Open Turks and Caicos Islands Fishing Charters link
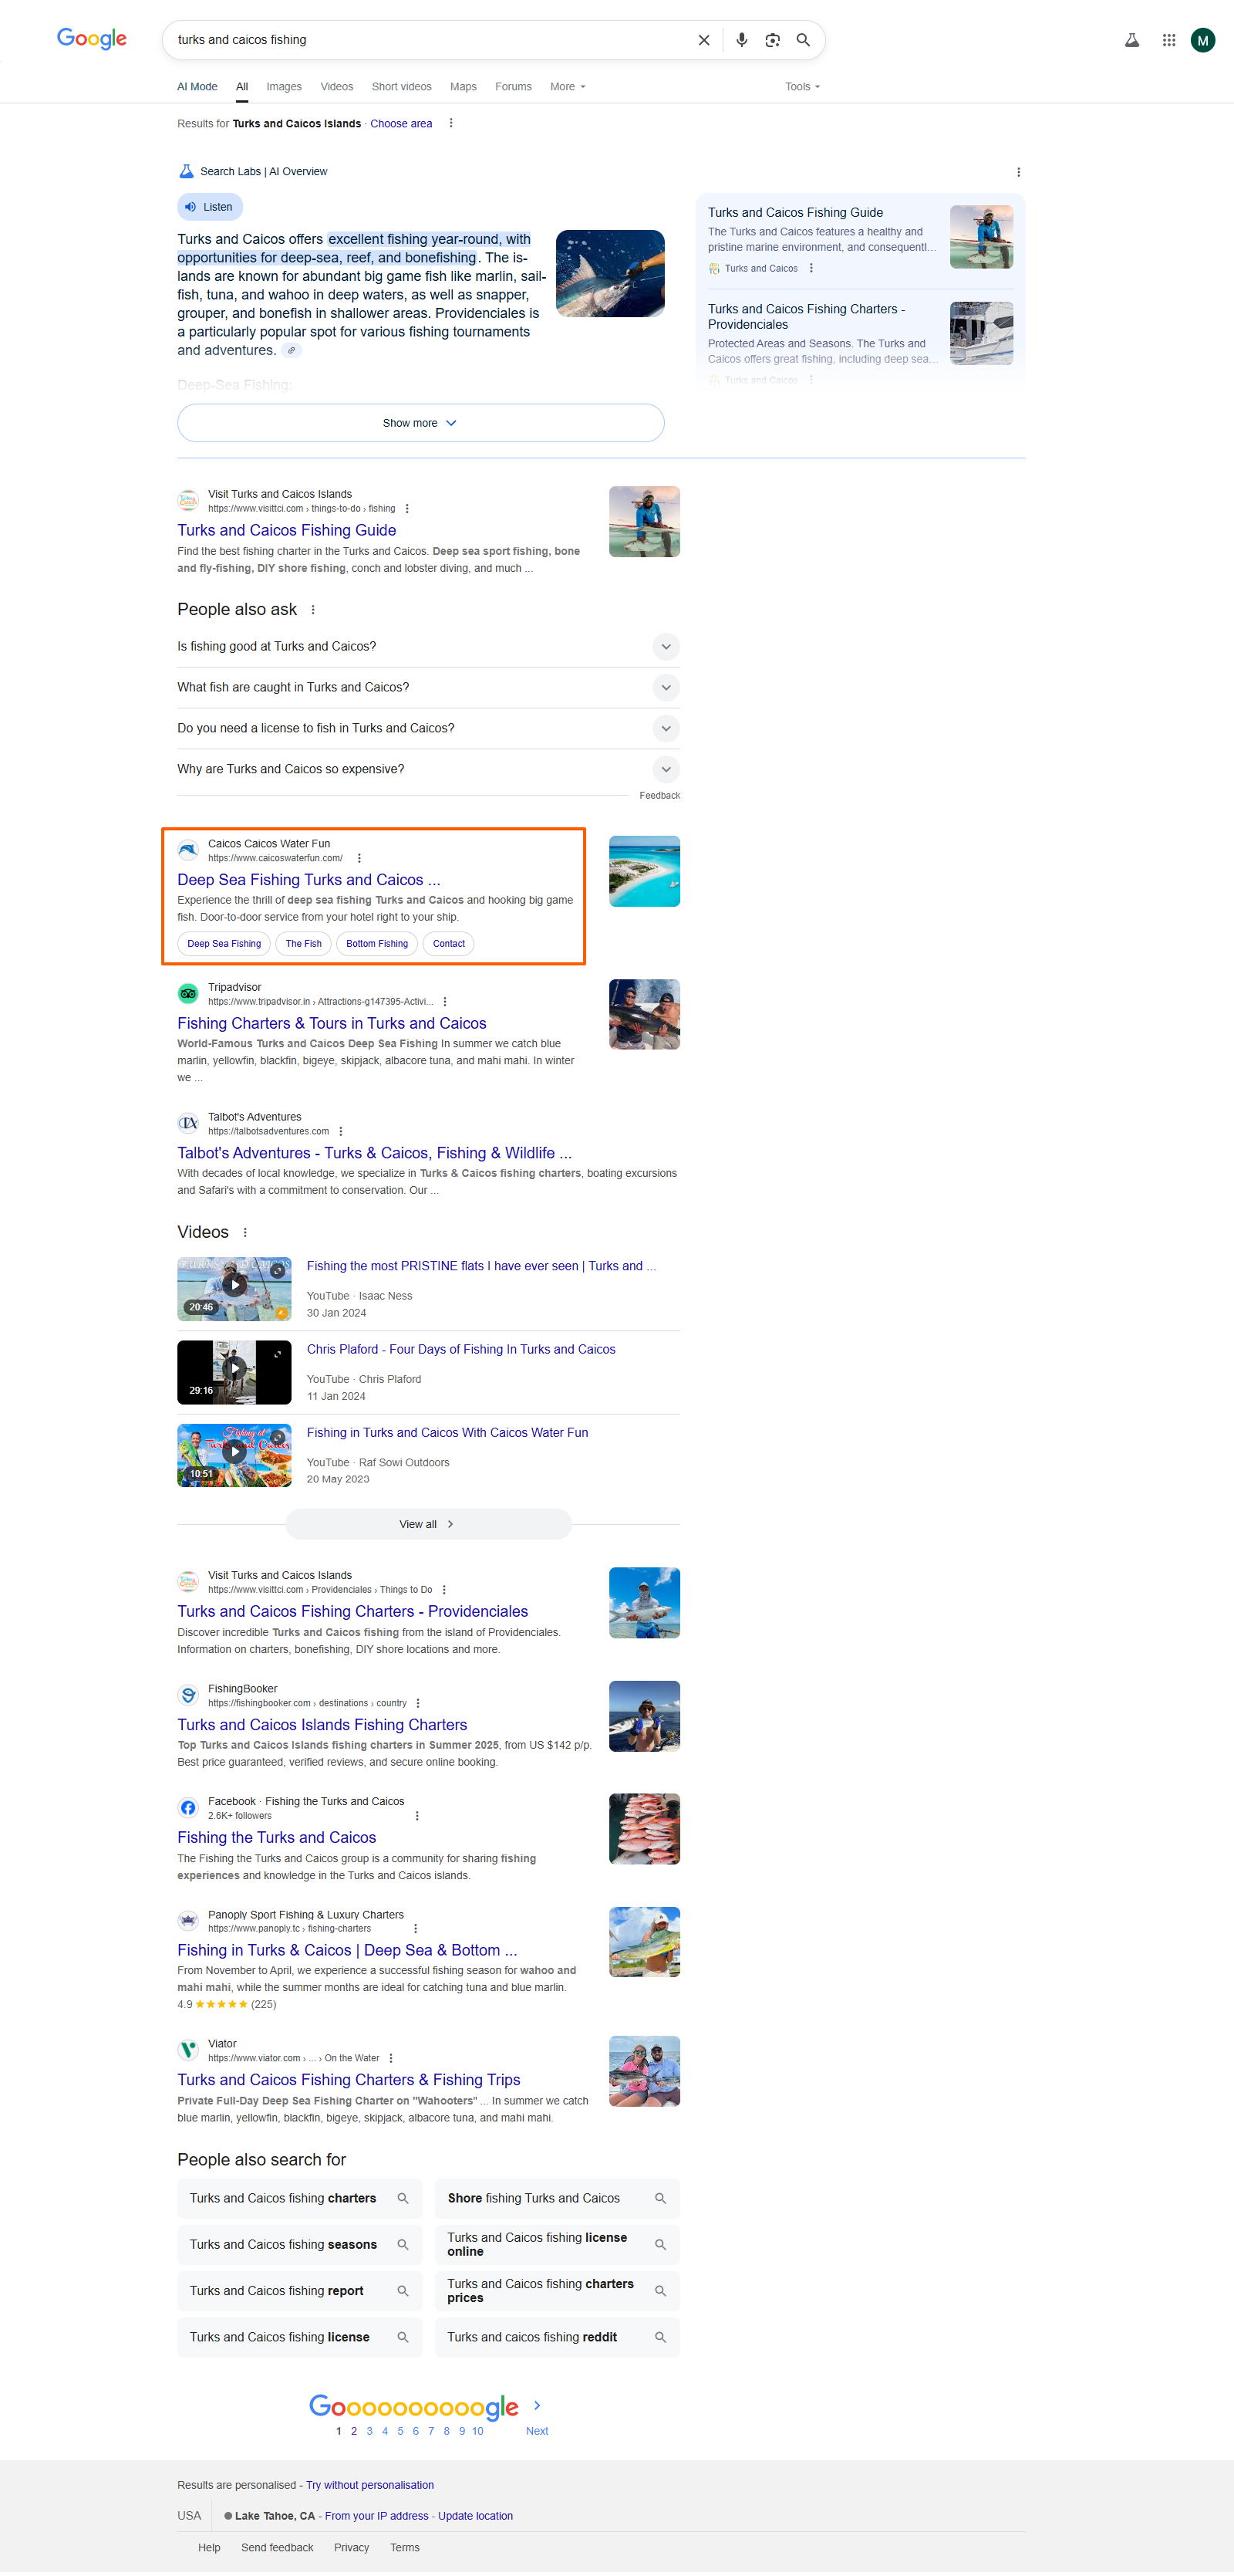 (322, 1725)
